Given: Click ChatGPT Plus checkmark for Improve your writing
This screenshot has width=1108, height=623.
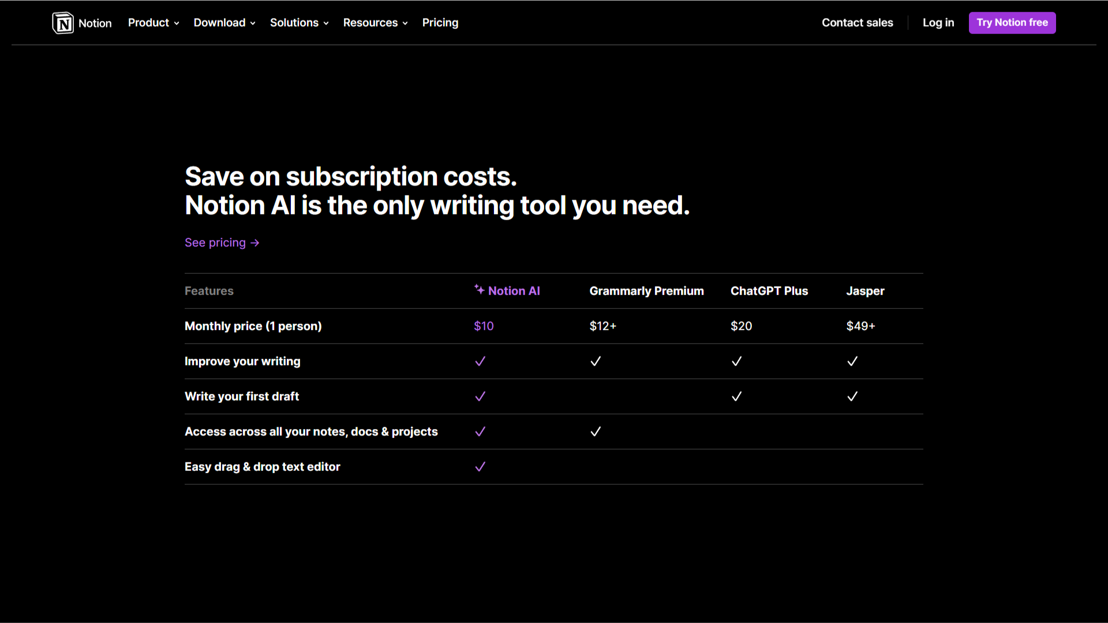Looking at the screenshot, I should [x=736, y=361].
